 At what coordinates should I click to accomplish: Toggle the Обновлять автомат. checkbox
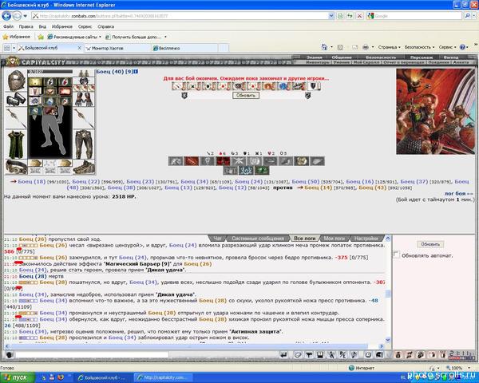pos(397,255)
